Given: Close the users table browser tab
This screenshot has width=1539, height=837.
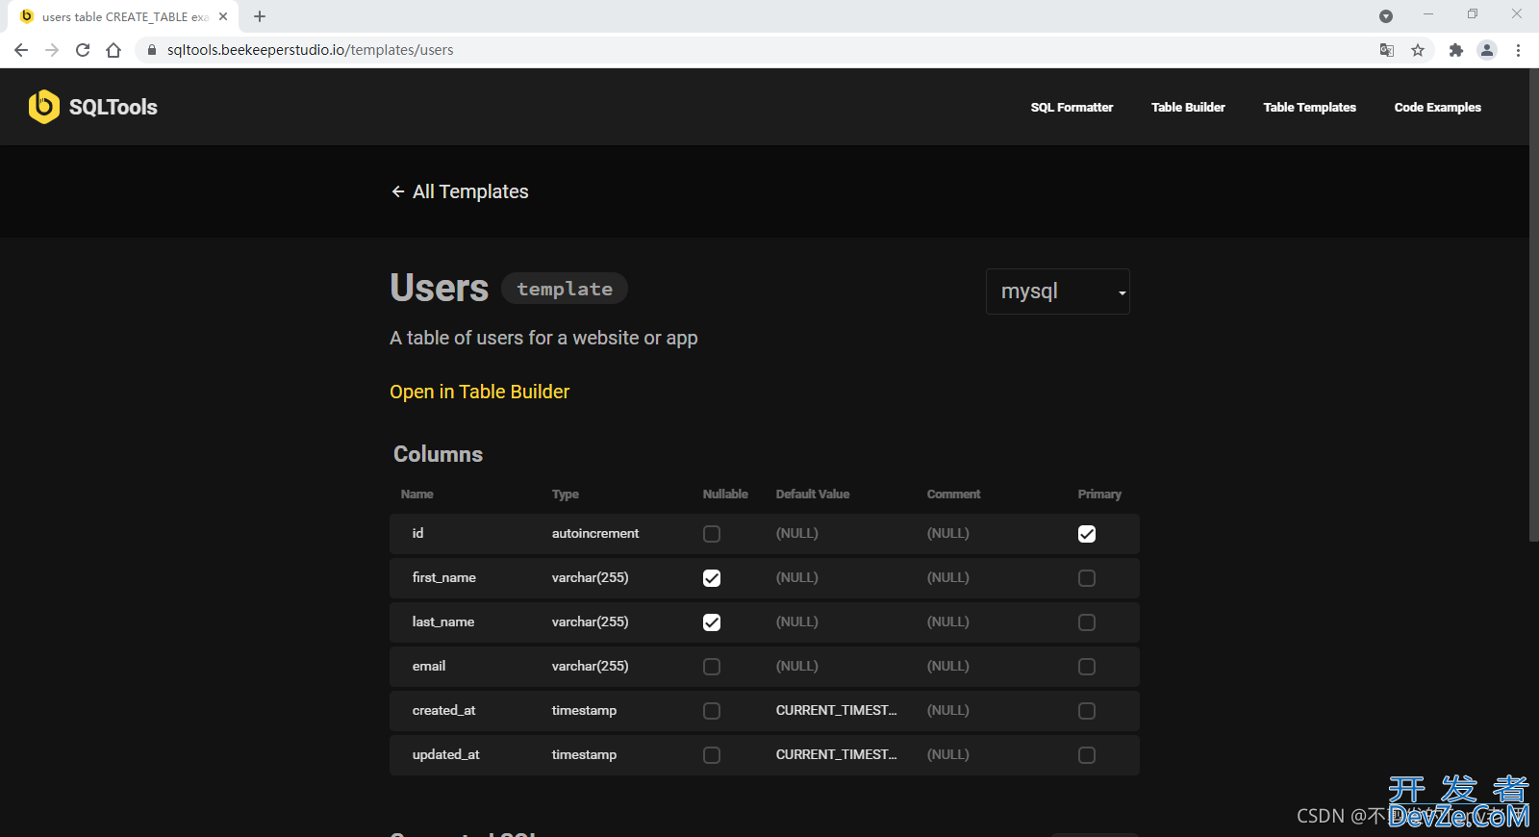Looking at the screenshot, I should click(x=223, y=16).
